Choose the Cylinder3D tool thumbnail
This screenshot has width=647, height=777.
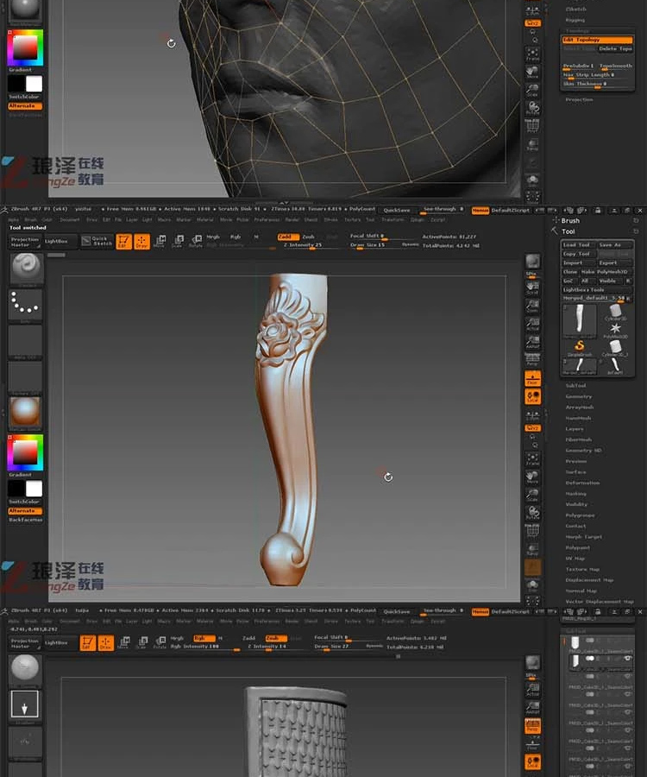615,313
